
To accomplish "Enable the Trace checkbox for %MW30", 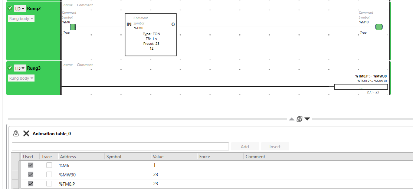I will [49, 174].
